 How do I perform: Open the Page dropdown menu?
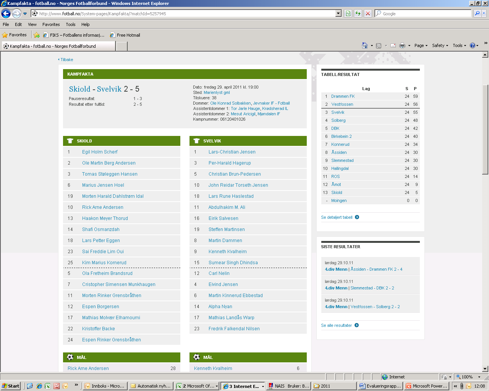(421, 45)
